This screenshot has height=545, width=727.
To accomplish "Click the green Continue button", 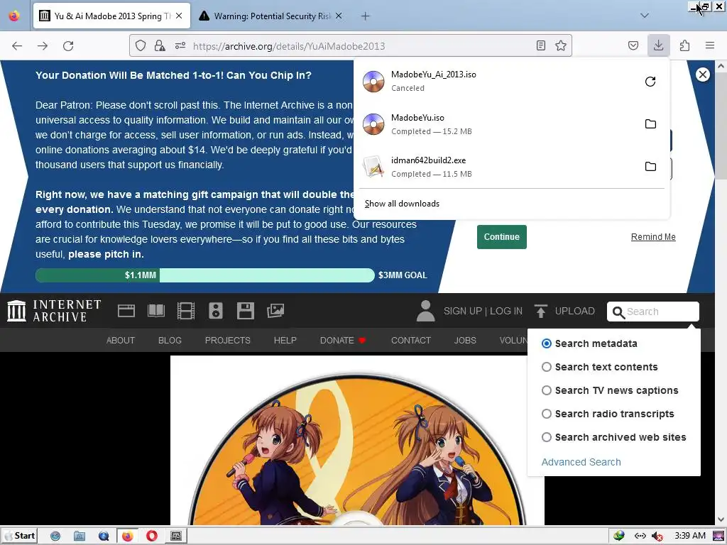I will pyautogui.click(x=502, y=237).
